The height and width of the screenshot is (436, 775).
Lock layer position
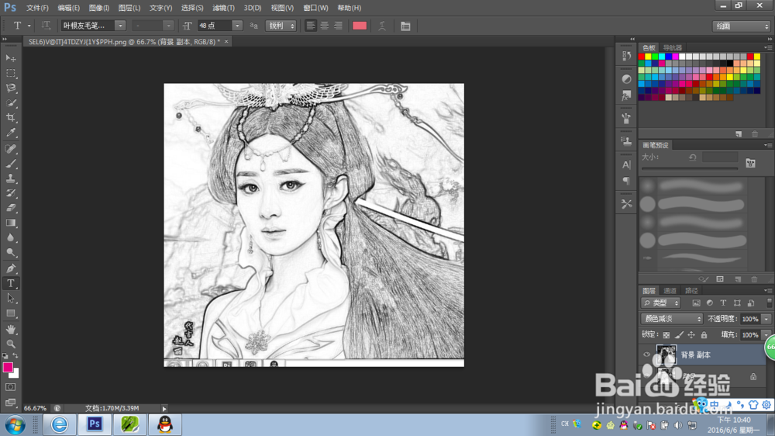click(x=691, y=335)
